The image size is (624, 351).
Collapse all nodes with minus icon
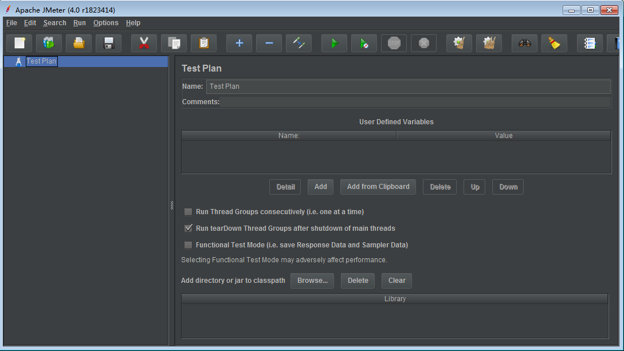pos(269,43)
